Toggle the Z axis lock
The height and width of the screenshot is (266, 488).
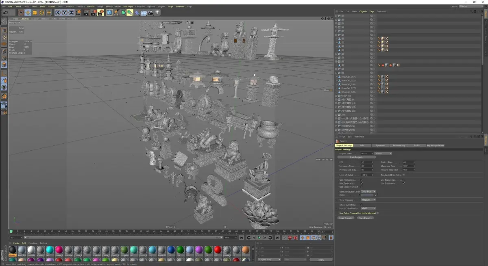coord(71,13)
